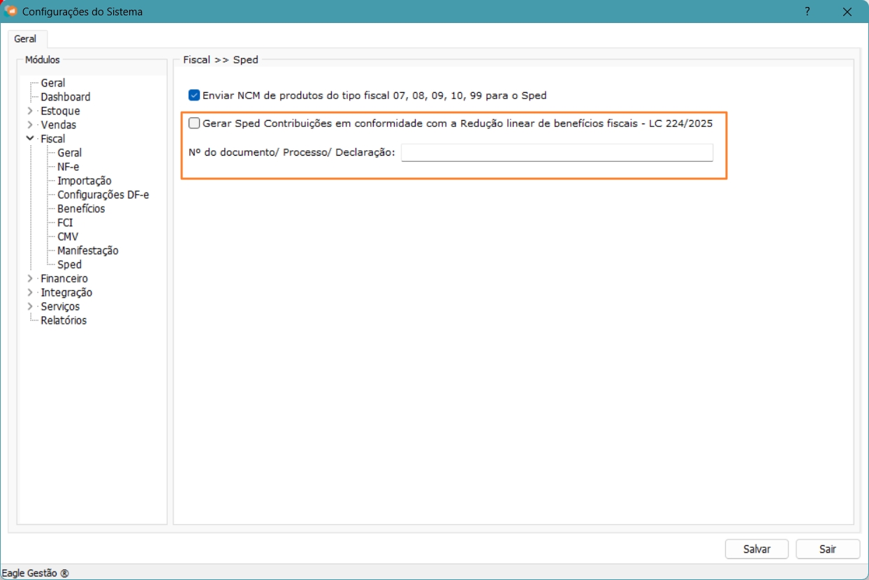Expand the Estoque module node
This screenshot has height=580, width=869.
tap(30, 111)
